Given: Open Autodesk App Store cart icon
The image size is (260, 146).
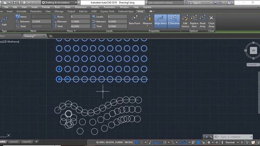Looking at the screenshot, I should tap(215, 3).
